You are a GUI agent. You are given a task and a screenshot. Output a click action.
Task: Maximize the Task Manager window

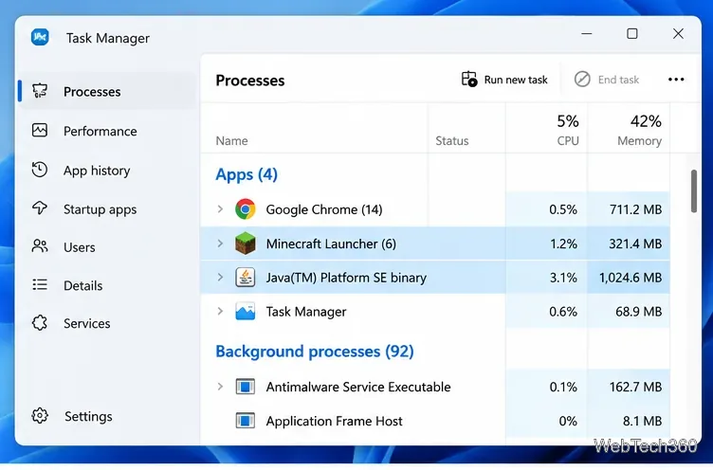[632, 33]
